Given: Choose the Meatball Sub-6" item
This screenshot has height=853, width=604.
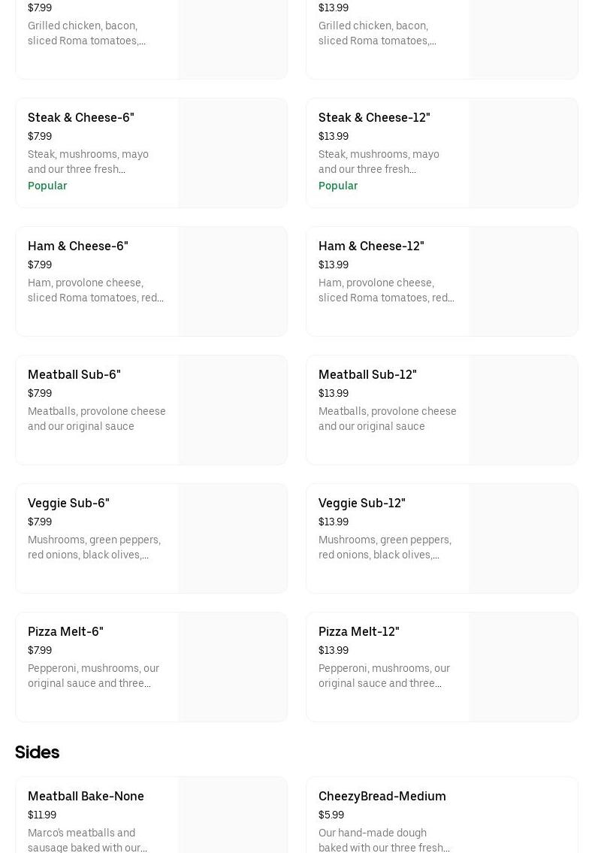Looking at the screenshot, I should pyautogui.click(x=74, y=375).
